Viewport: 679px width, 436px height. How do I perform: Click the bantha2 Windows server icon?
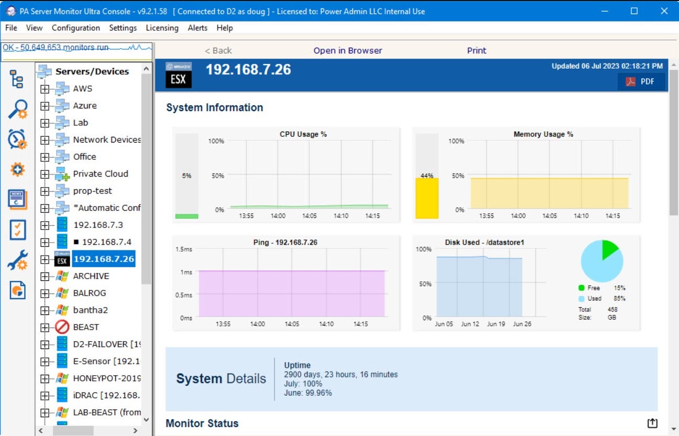[x=62, y=310]
